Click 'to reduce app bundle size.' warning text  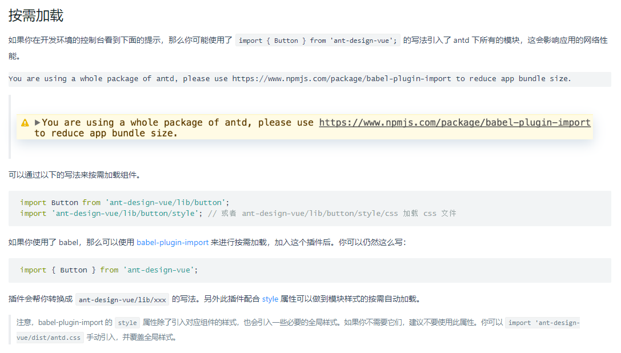106,133
